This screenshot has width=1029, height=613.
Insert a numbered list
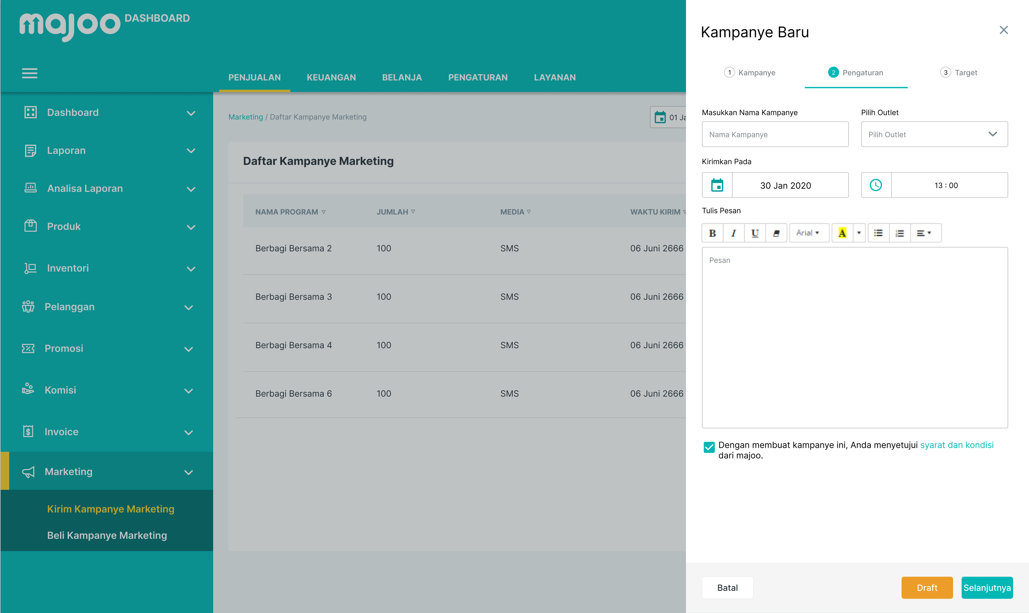coord(900,233)
